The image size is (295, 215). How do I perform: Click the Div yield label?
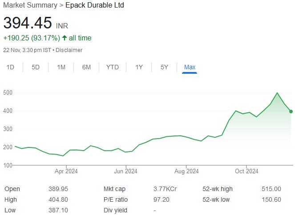[115, 210]
